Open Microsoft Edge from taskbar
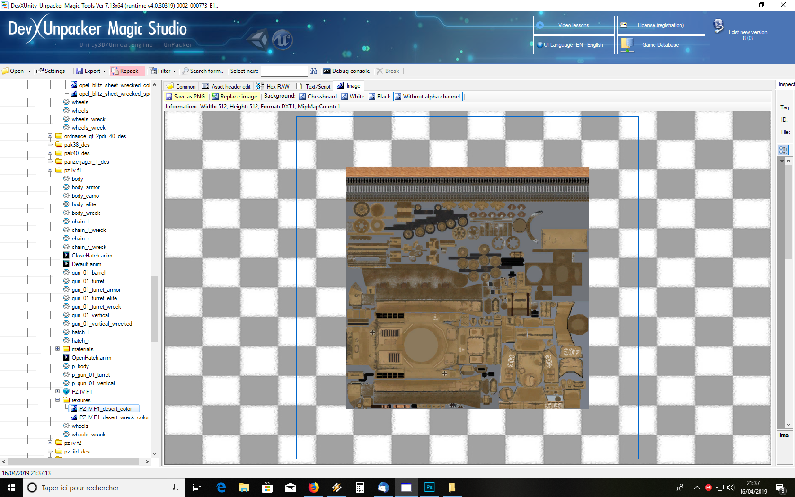This screenshot has width=795, height=497. 221,488
